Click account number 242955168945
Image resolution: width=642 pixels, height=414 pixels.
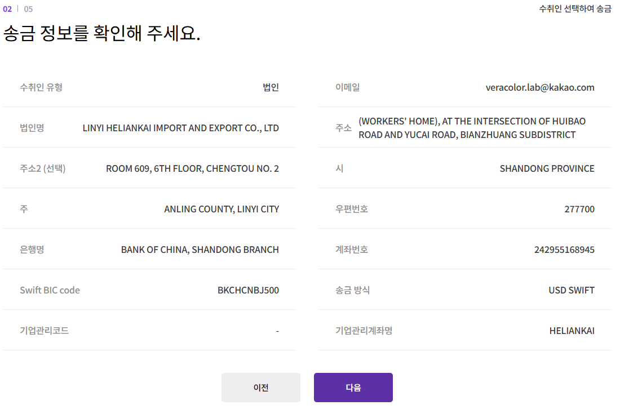(564, 250)
